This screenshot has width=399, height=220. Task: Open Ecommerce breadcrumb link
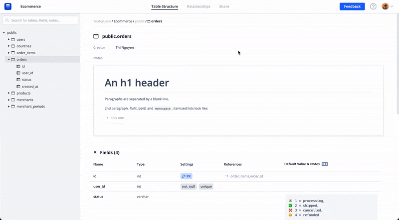pyautogui.click(x=123, y=21)
